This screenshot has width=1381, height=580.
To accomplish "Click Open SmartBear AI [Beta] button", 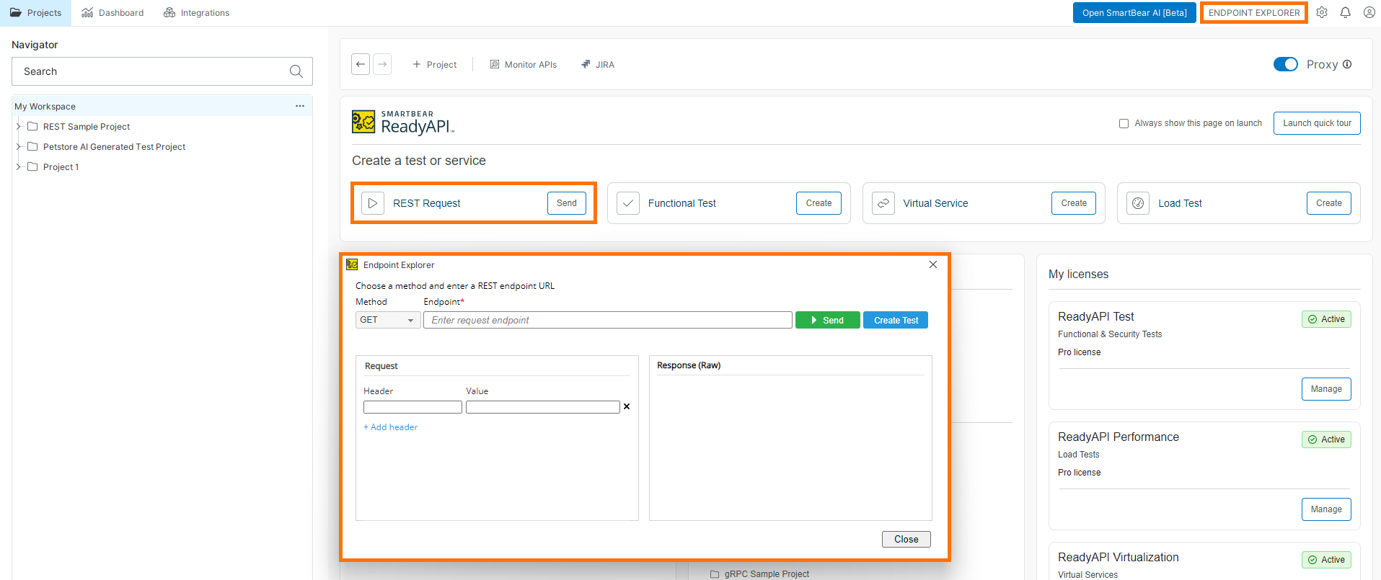I will tap(1134, 13).
